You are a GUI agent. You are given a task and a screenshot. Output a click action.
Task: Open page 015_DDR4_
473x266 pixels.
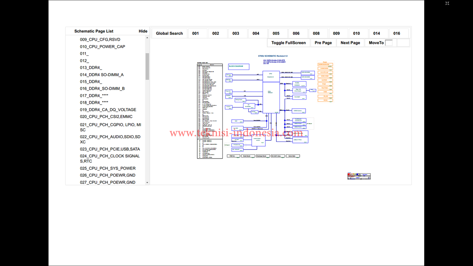point(91,82)
